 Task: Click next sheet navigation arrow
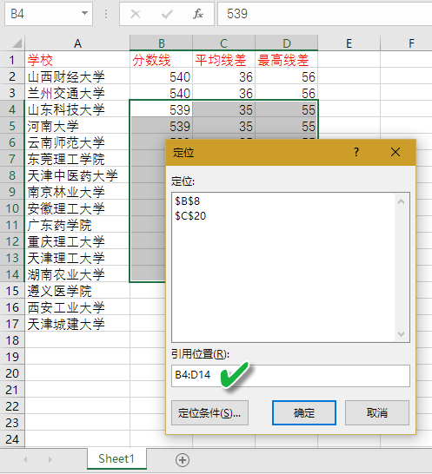50,460
